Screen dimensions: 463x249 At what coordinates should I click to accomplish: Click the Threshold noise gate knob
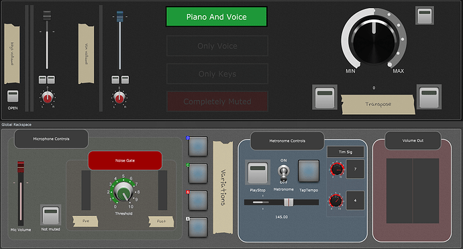[123, 191]
